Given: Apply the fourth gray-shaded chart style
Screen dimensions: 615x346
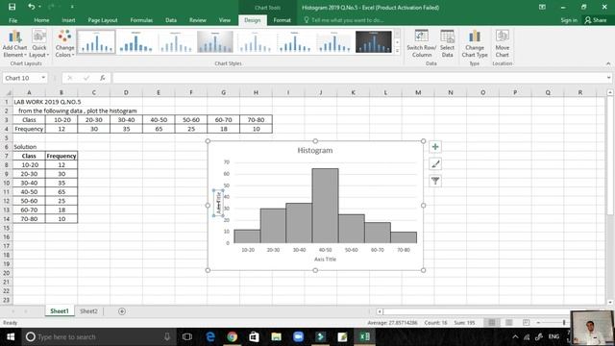Looking at the screenshot, I should click(x=215, y=41).
